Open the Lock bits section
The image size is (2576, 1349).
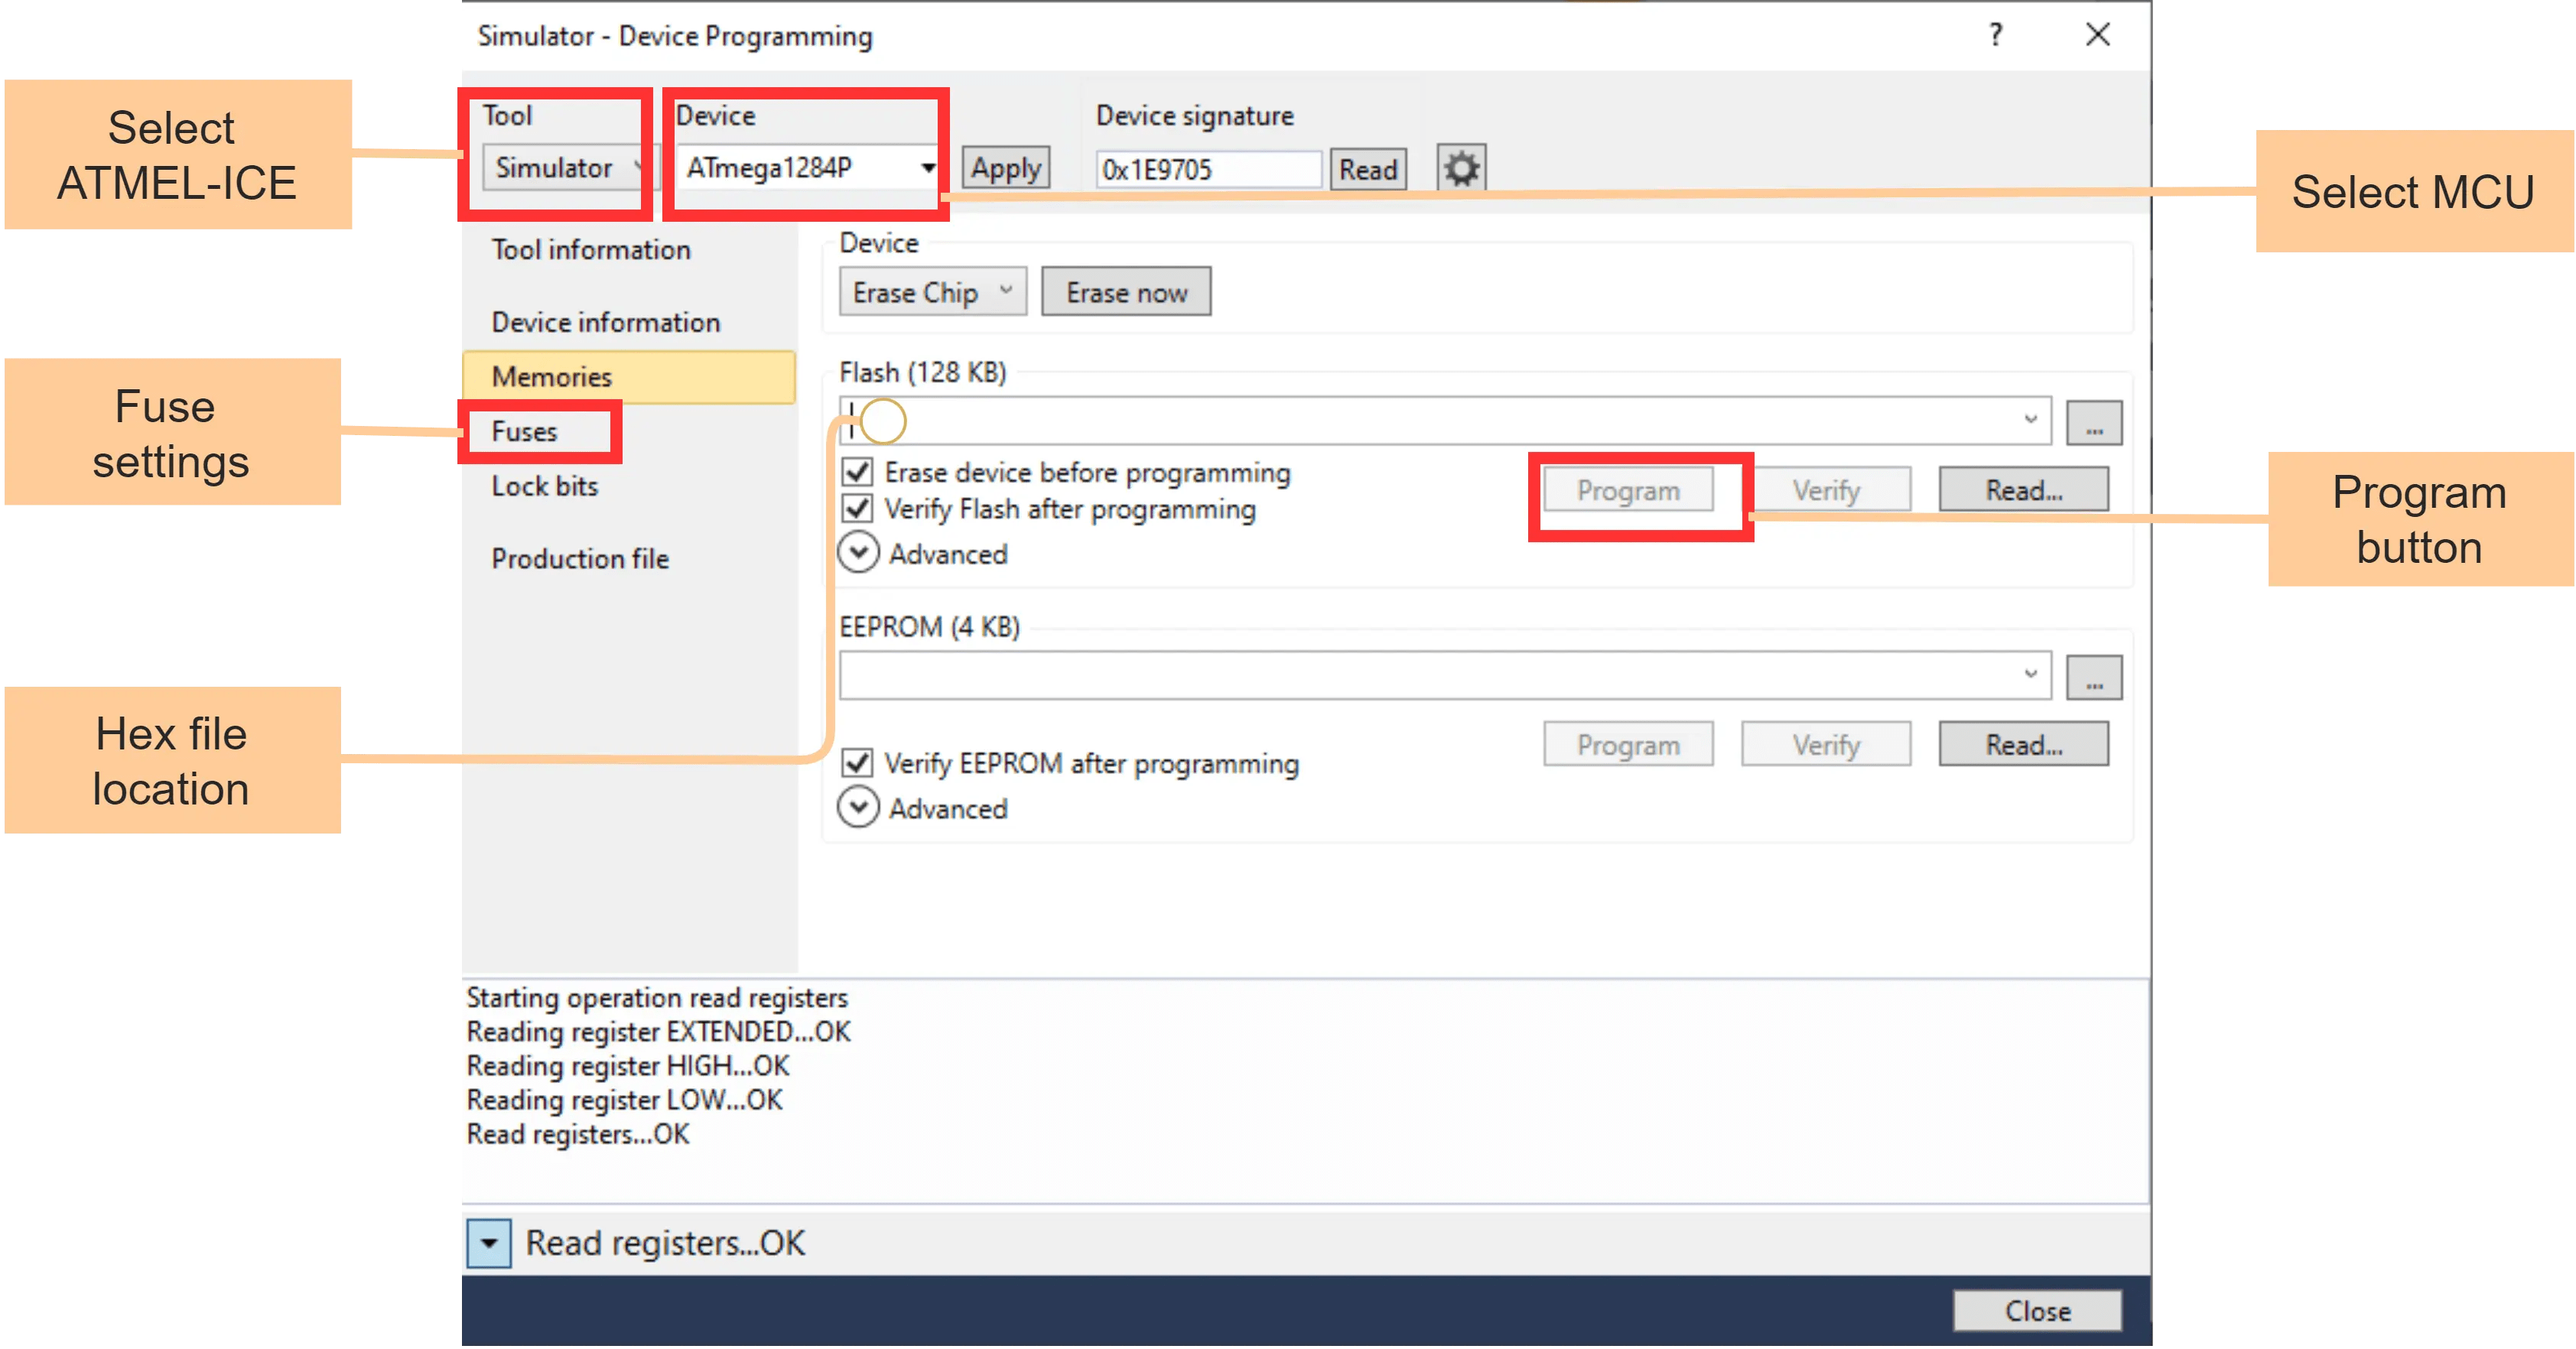pyautogui.click(x=546, y=486)
